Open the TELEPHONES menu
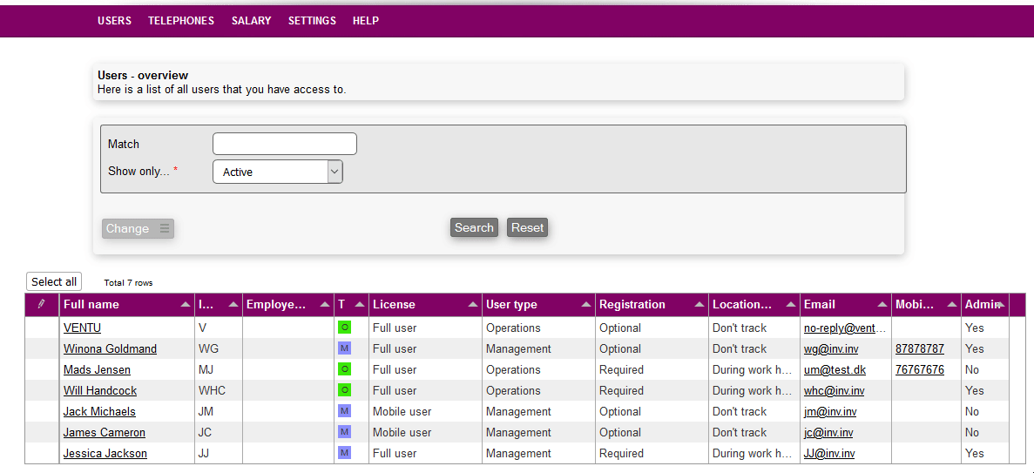 181,21
